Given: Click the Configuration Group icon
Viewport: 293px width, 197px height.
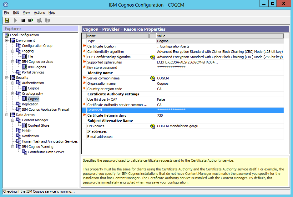Looking at the screenshot, I should (18, 46).
